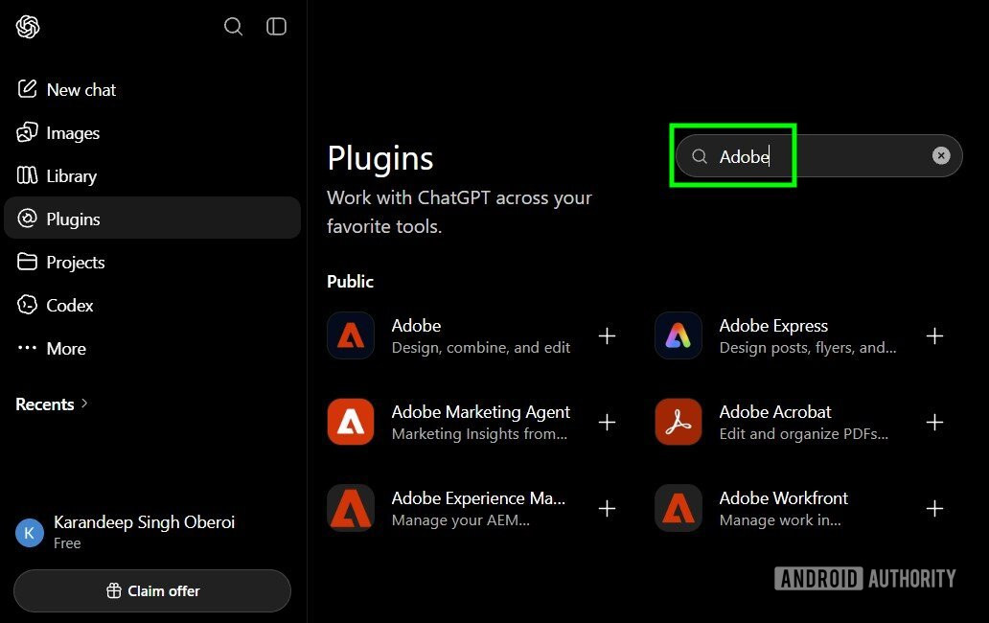Click the Adobe Workfront logo
The image size is (989, 623).
(678, 508)
